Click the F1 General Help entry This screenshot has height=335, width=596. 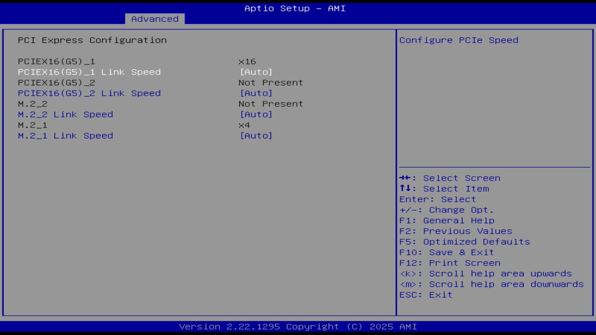pos(447,220)
